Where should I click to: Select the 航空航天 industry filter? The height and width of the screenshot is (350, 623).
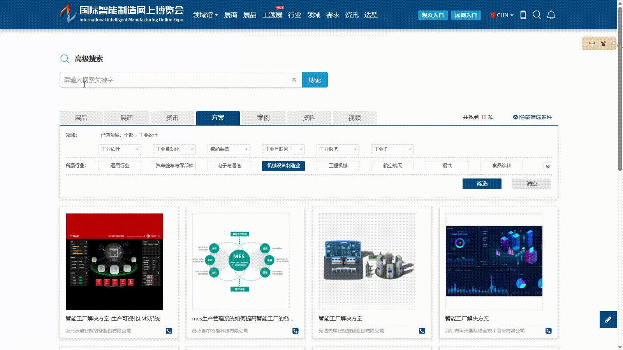tap(392, 166)
